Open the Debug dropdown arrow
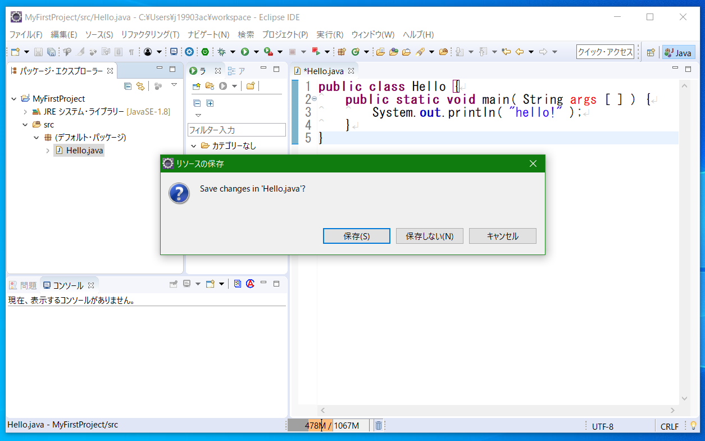Screen dimensions: 705x441 233,52
